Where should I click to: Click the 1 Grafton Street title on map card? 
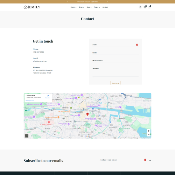click(30, 96)
